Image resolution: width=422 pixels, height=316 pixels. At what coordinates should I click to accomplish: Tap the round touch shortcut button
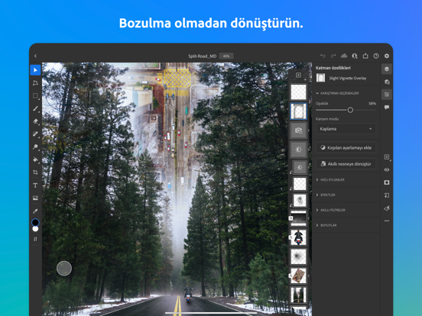64,268
